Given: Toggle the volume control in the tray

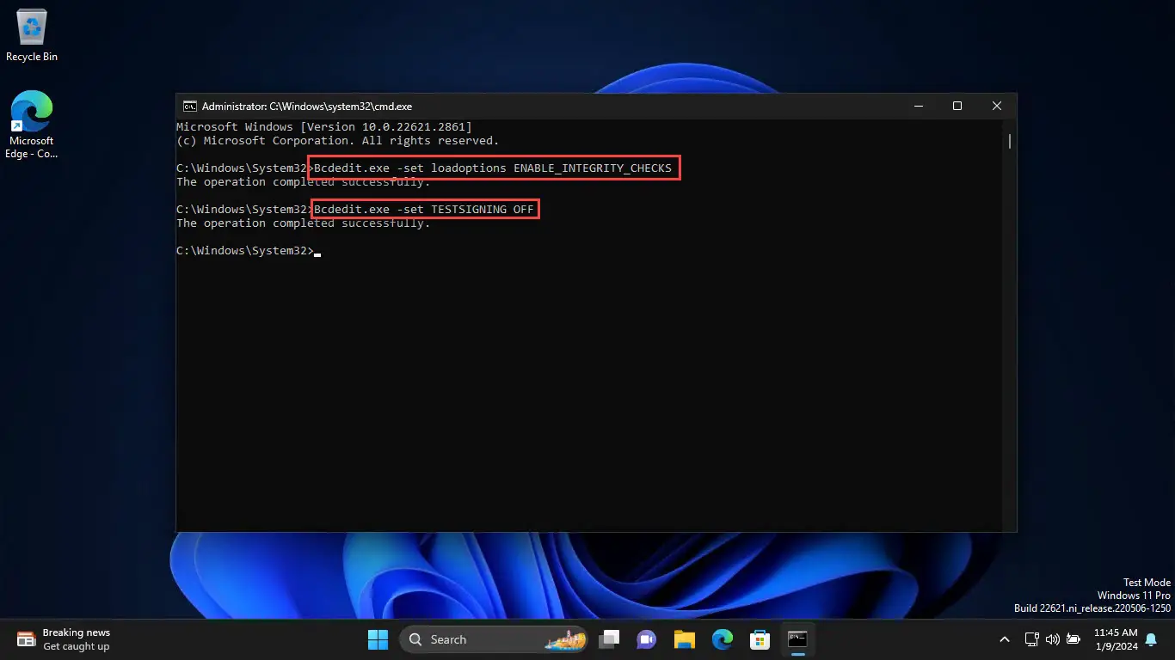Looking at the screenshot, I should click(1052, 639).
